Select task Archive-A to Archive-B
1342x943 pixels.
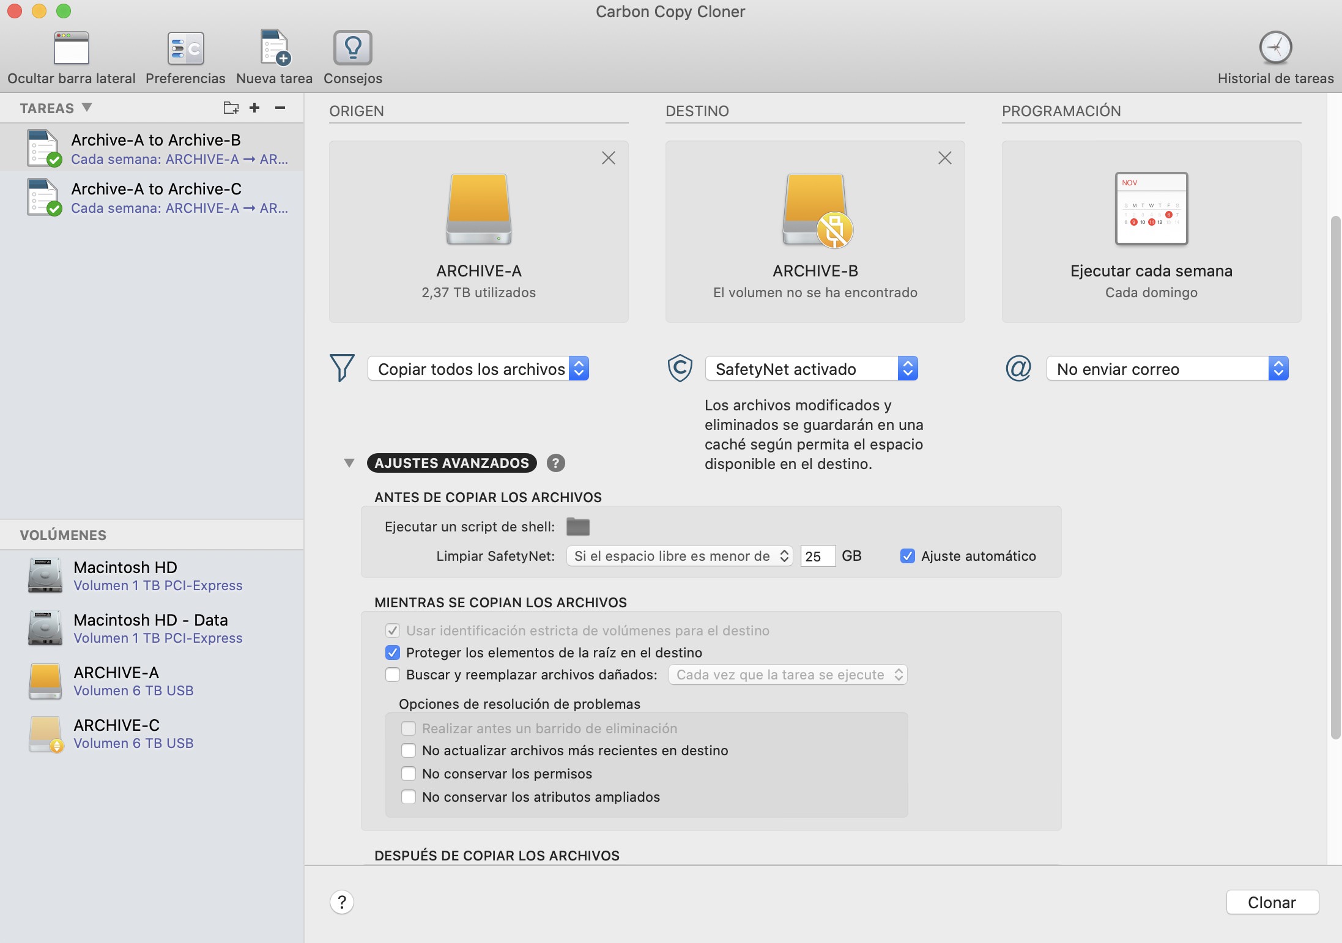(x=152, y=148)
